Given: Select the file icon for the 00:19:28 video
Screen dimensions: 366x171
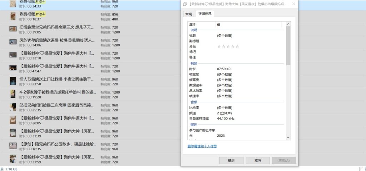Looking at the screenshot, I should 13,94.
